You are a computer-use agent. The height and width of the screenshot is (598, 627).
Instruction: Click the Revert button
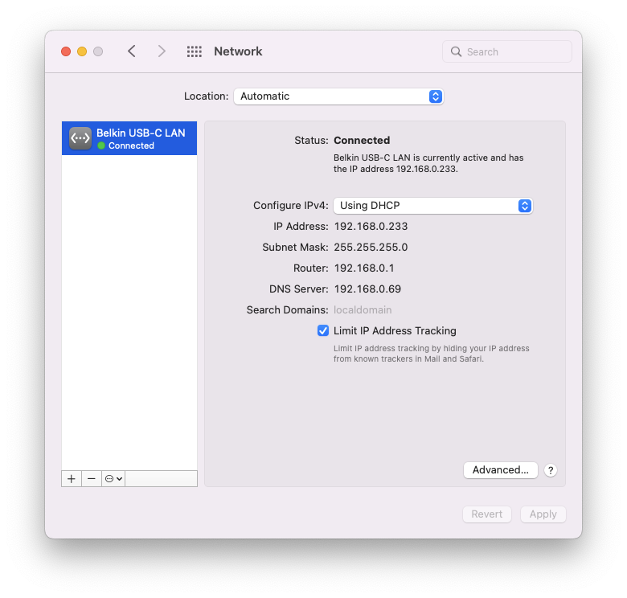click(x=487, y=514)
